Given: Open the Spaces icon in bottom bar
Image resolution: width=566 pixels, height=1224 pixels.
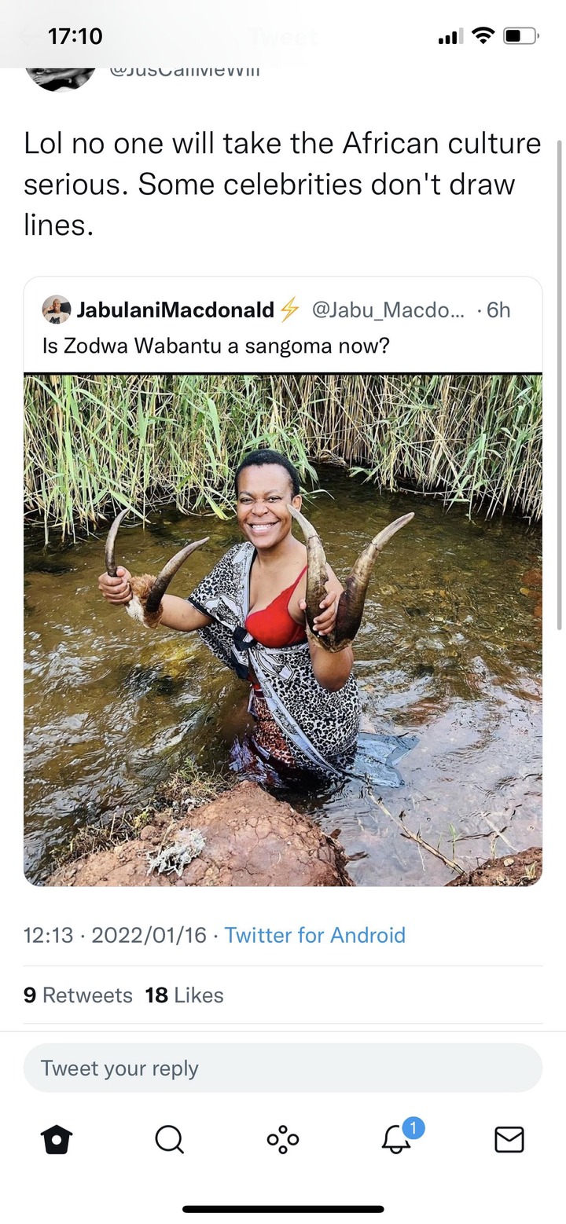Looking at the screenshot, I should (x=283, y=1138).
